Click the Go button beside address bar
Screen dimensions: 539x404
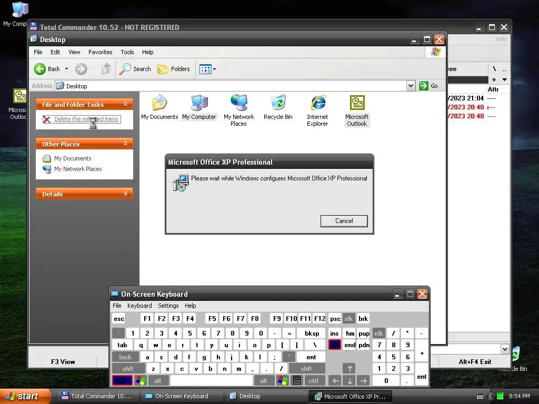point(428,86)
